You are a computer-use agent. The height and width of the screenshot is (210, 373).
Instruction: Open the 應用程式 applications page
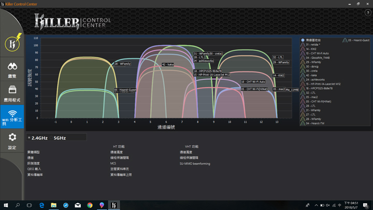12,93
